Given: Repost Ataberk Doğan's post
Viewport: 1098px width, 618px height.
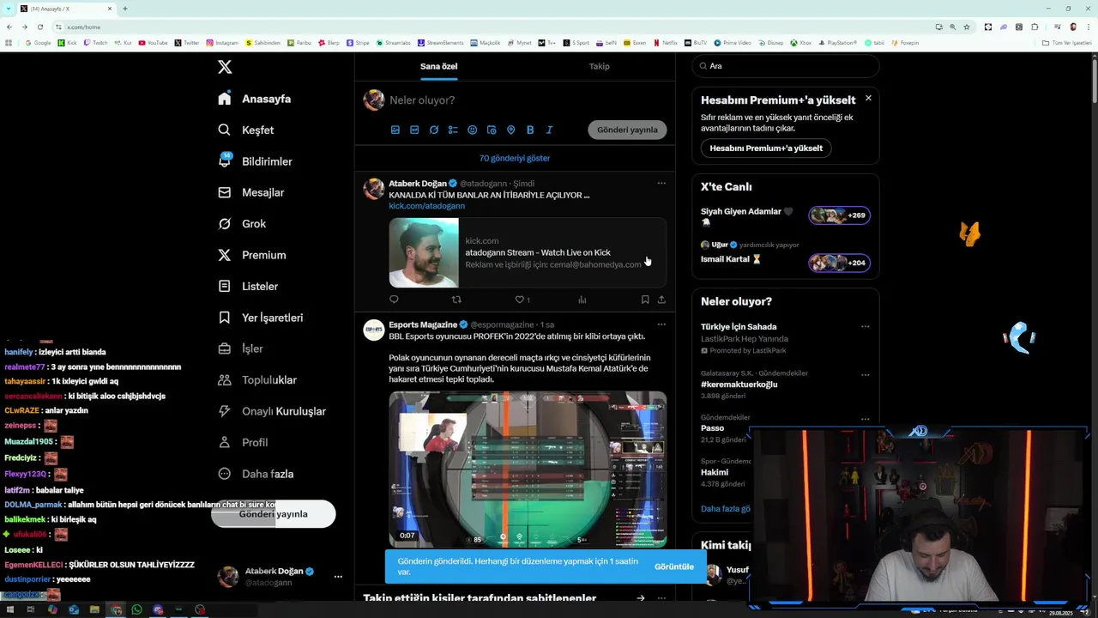Looking at the screenshot, I should pos(456,300).
